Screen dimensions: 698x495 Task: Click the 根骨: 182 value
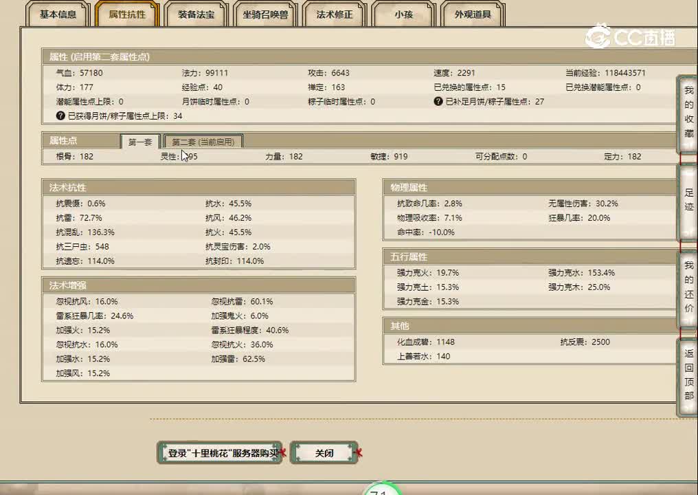75,156
